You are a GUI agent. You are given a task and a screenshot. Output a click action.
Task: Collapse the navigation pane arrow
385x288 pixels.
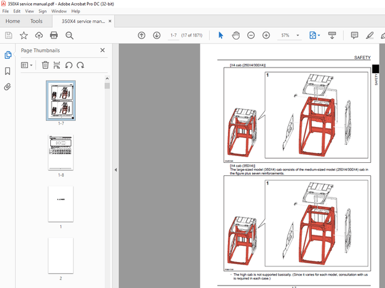pos(115,170)
